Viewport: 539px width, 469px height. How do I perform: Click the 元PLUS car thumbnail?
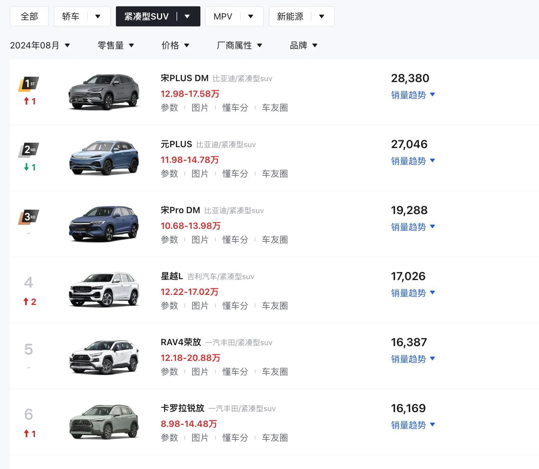(104, 158)
